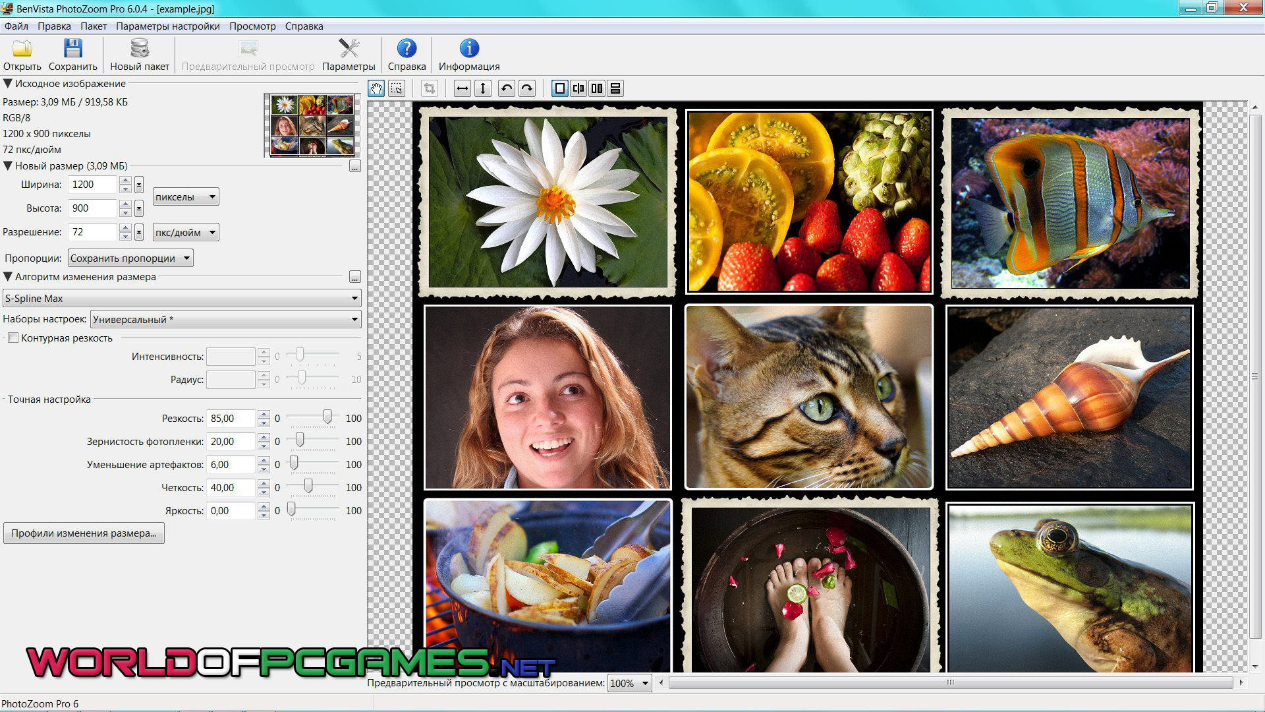This screenshot has height=712, width=1265.
Task: Click the Резкость slider handle
Action: pos(327,417)
